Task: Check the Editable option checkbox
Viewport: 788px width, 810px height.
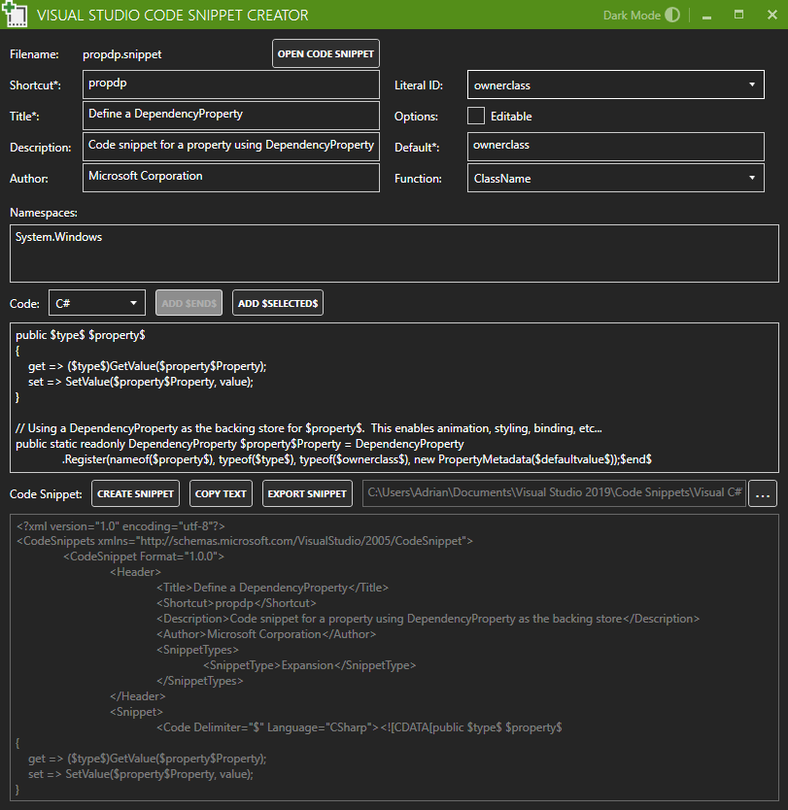Action: coord(476,116)
